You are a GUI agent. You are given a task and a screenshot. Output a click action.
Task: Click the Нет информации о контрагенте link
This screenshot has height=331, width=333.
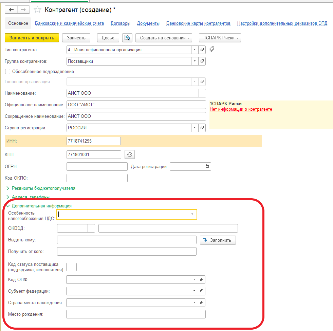241,109
